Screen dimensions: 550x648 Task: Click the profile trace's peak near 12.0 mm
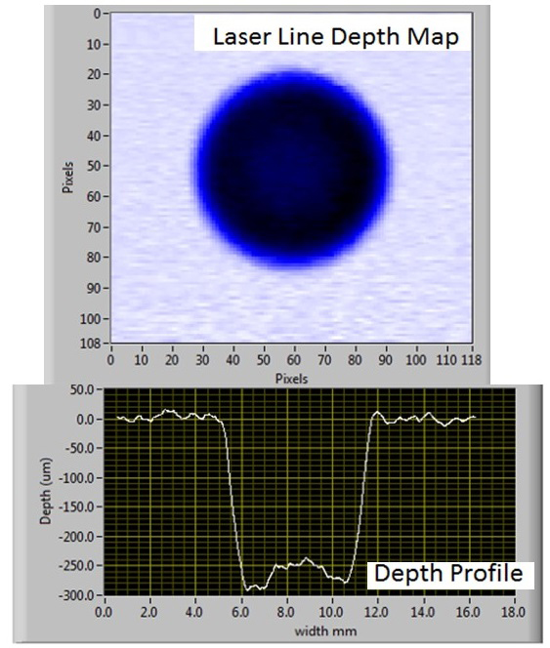click(x=377, y=412)
